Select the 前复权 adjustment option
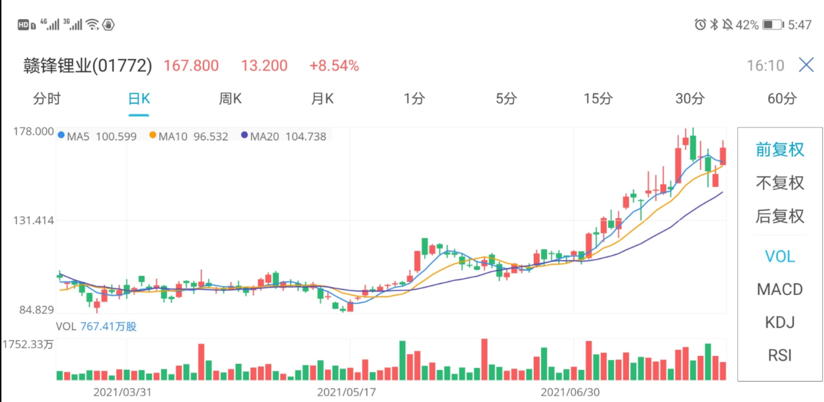Viewport: 824px width, 402px height. tap(780, 150)
